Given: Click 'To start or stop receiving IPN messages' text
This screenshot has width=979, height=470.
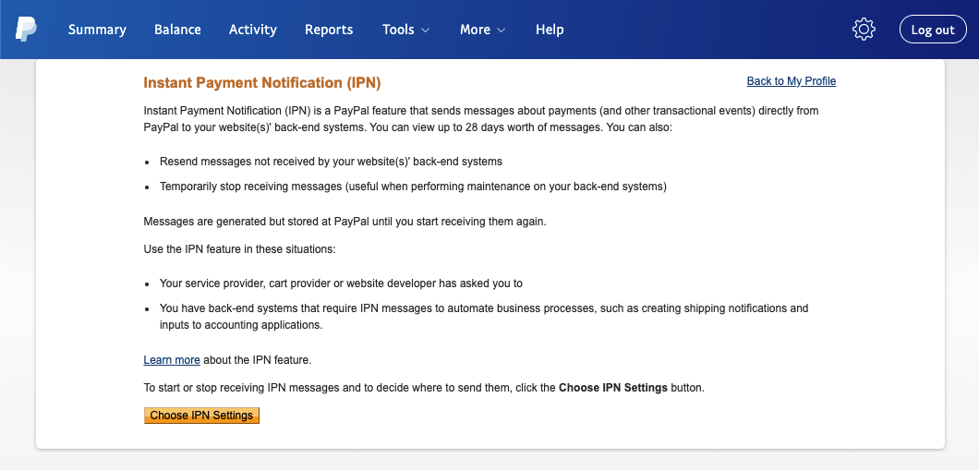Looking at the screenshot, I should point(424,388).
